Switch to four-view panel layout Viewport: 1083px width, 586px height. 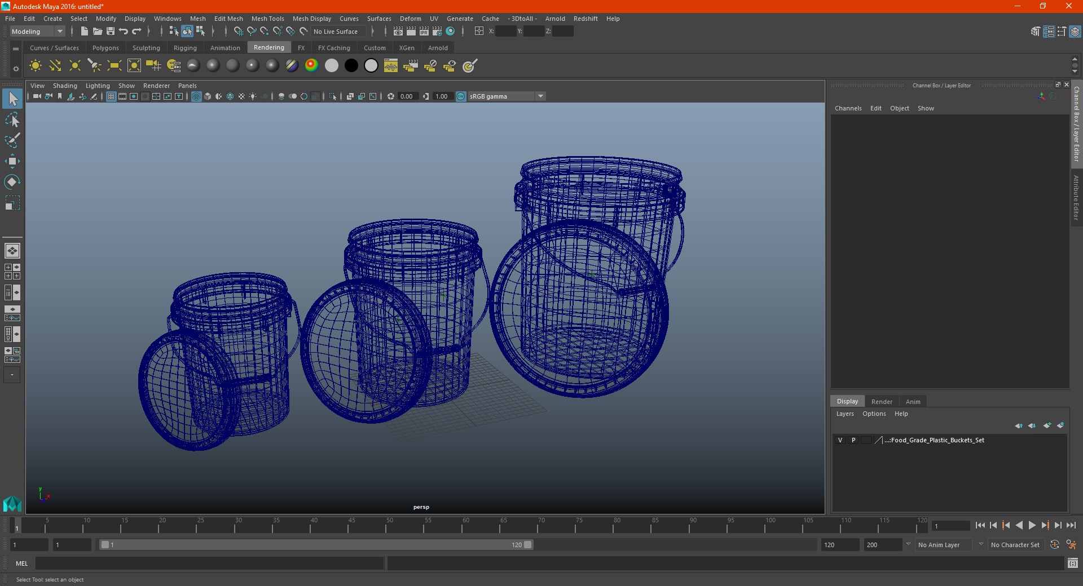pos(12,272)
